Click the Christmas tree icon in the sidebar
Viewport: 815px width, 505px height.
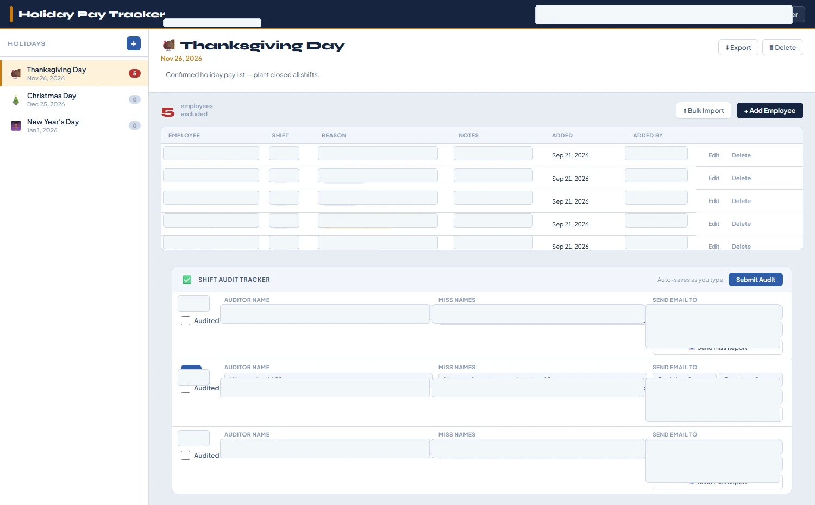coord(16,99)
